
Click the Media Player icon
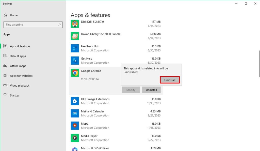tap(75, 138)
